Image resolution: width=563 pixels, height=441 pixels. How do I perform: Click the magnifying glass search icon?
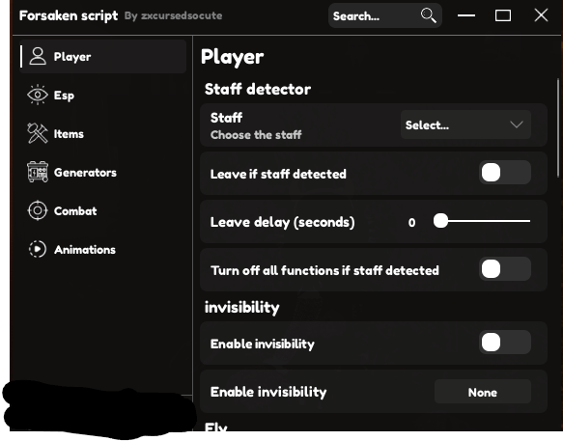[x=429, y=15]
